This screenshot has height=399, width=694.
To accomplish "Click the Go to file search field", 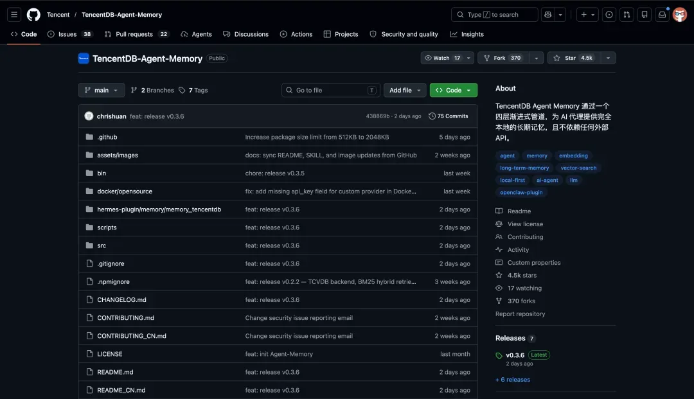I will 331,90.
